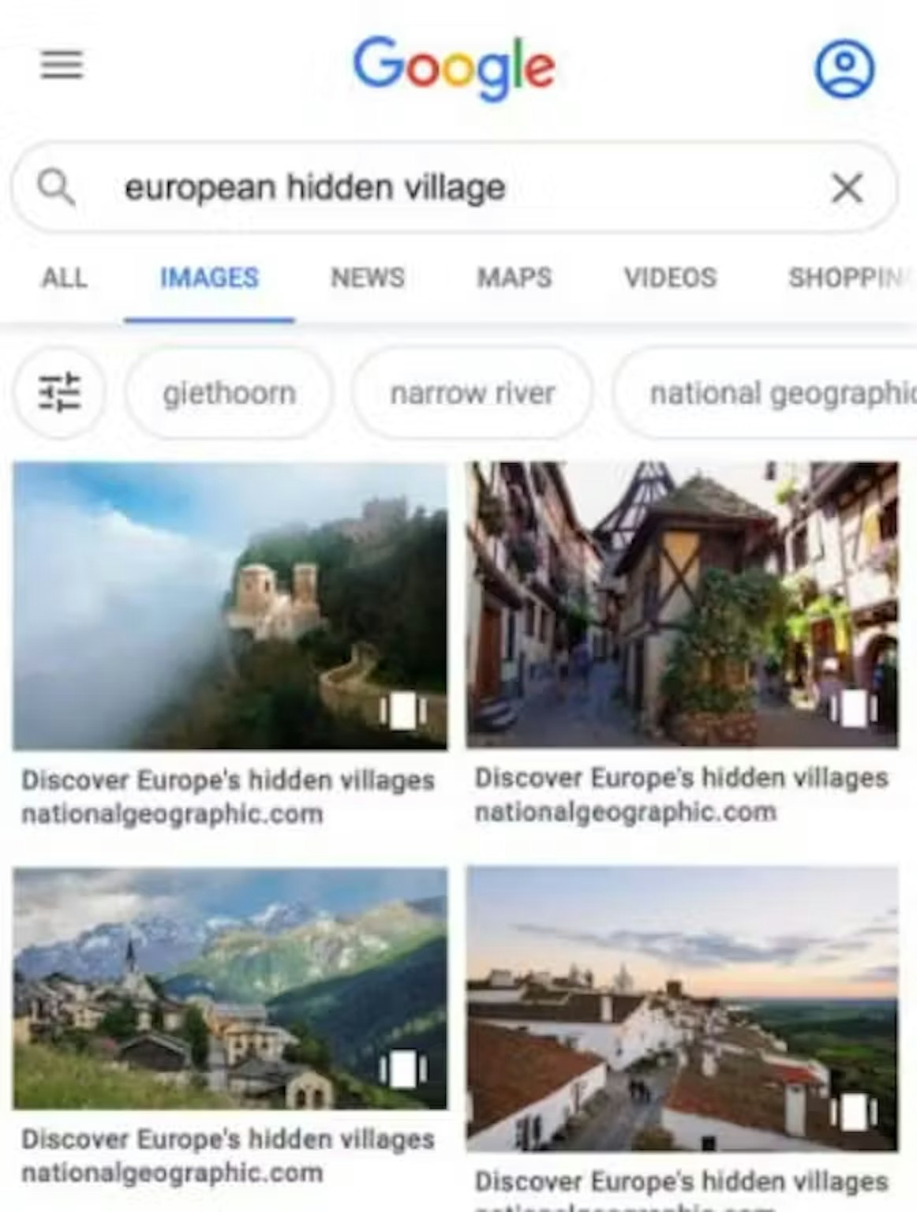Select the narrow river suggestion chip
The image size is (917, 1212).
click(x=473, y=392)
